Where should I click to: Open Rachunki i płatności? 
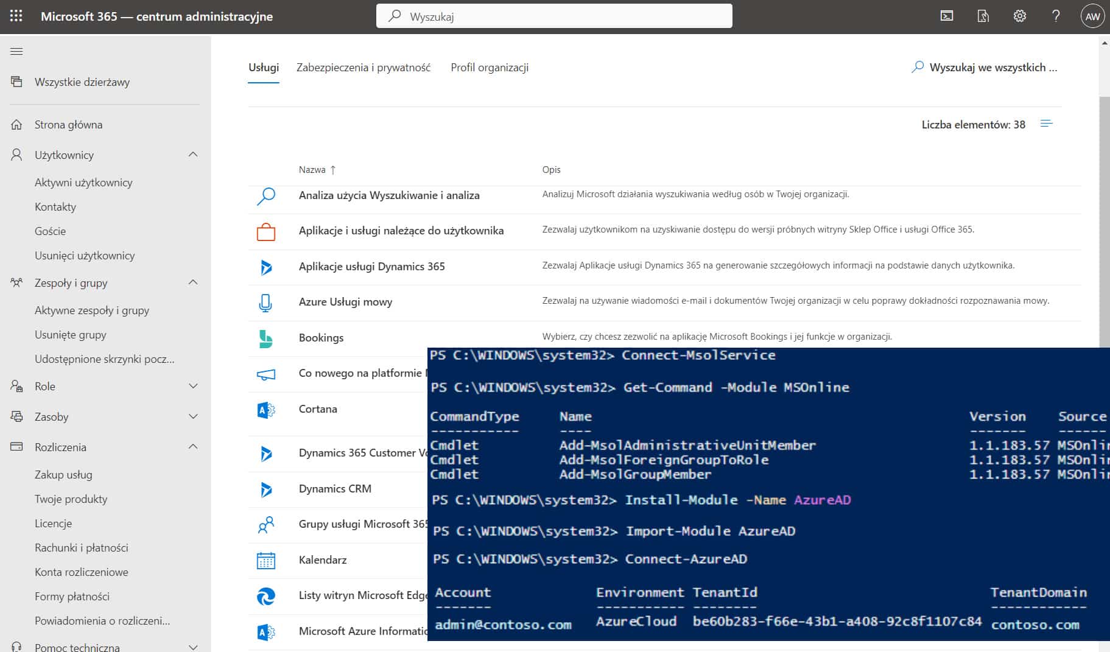click(x=82, y=548)
